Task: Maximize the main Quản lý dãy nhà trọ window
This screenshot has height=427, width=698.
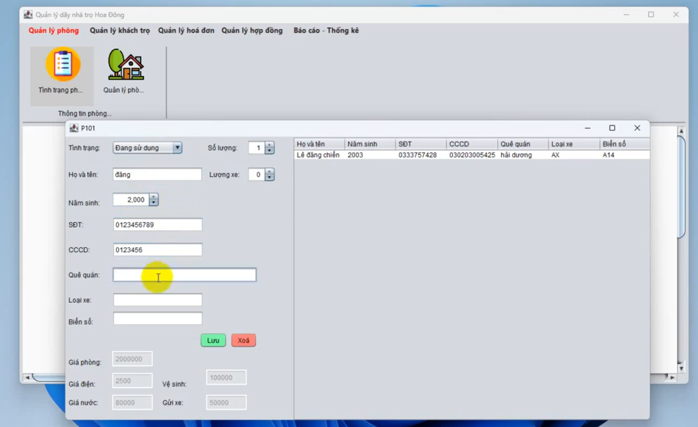Action: tap(651, 15)
